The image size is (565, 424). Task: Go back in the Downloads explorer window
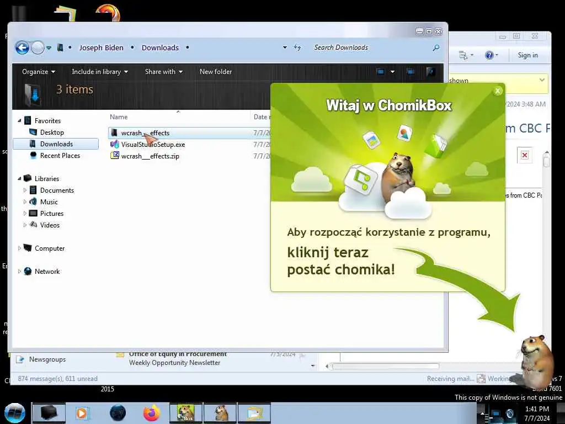pos(22,47)
